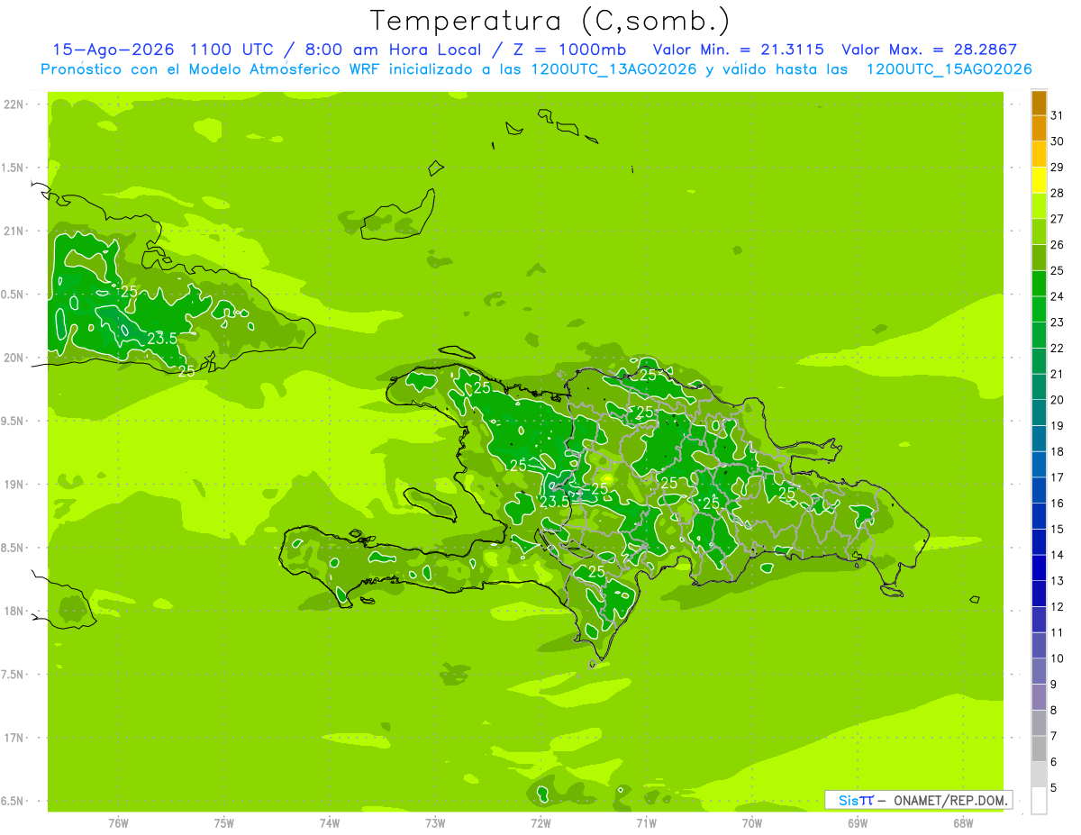Click the blue legend swatch between 16 and 17
1081x835 pixels.
pyautogui.click(x=1039, y=490)
